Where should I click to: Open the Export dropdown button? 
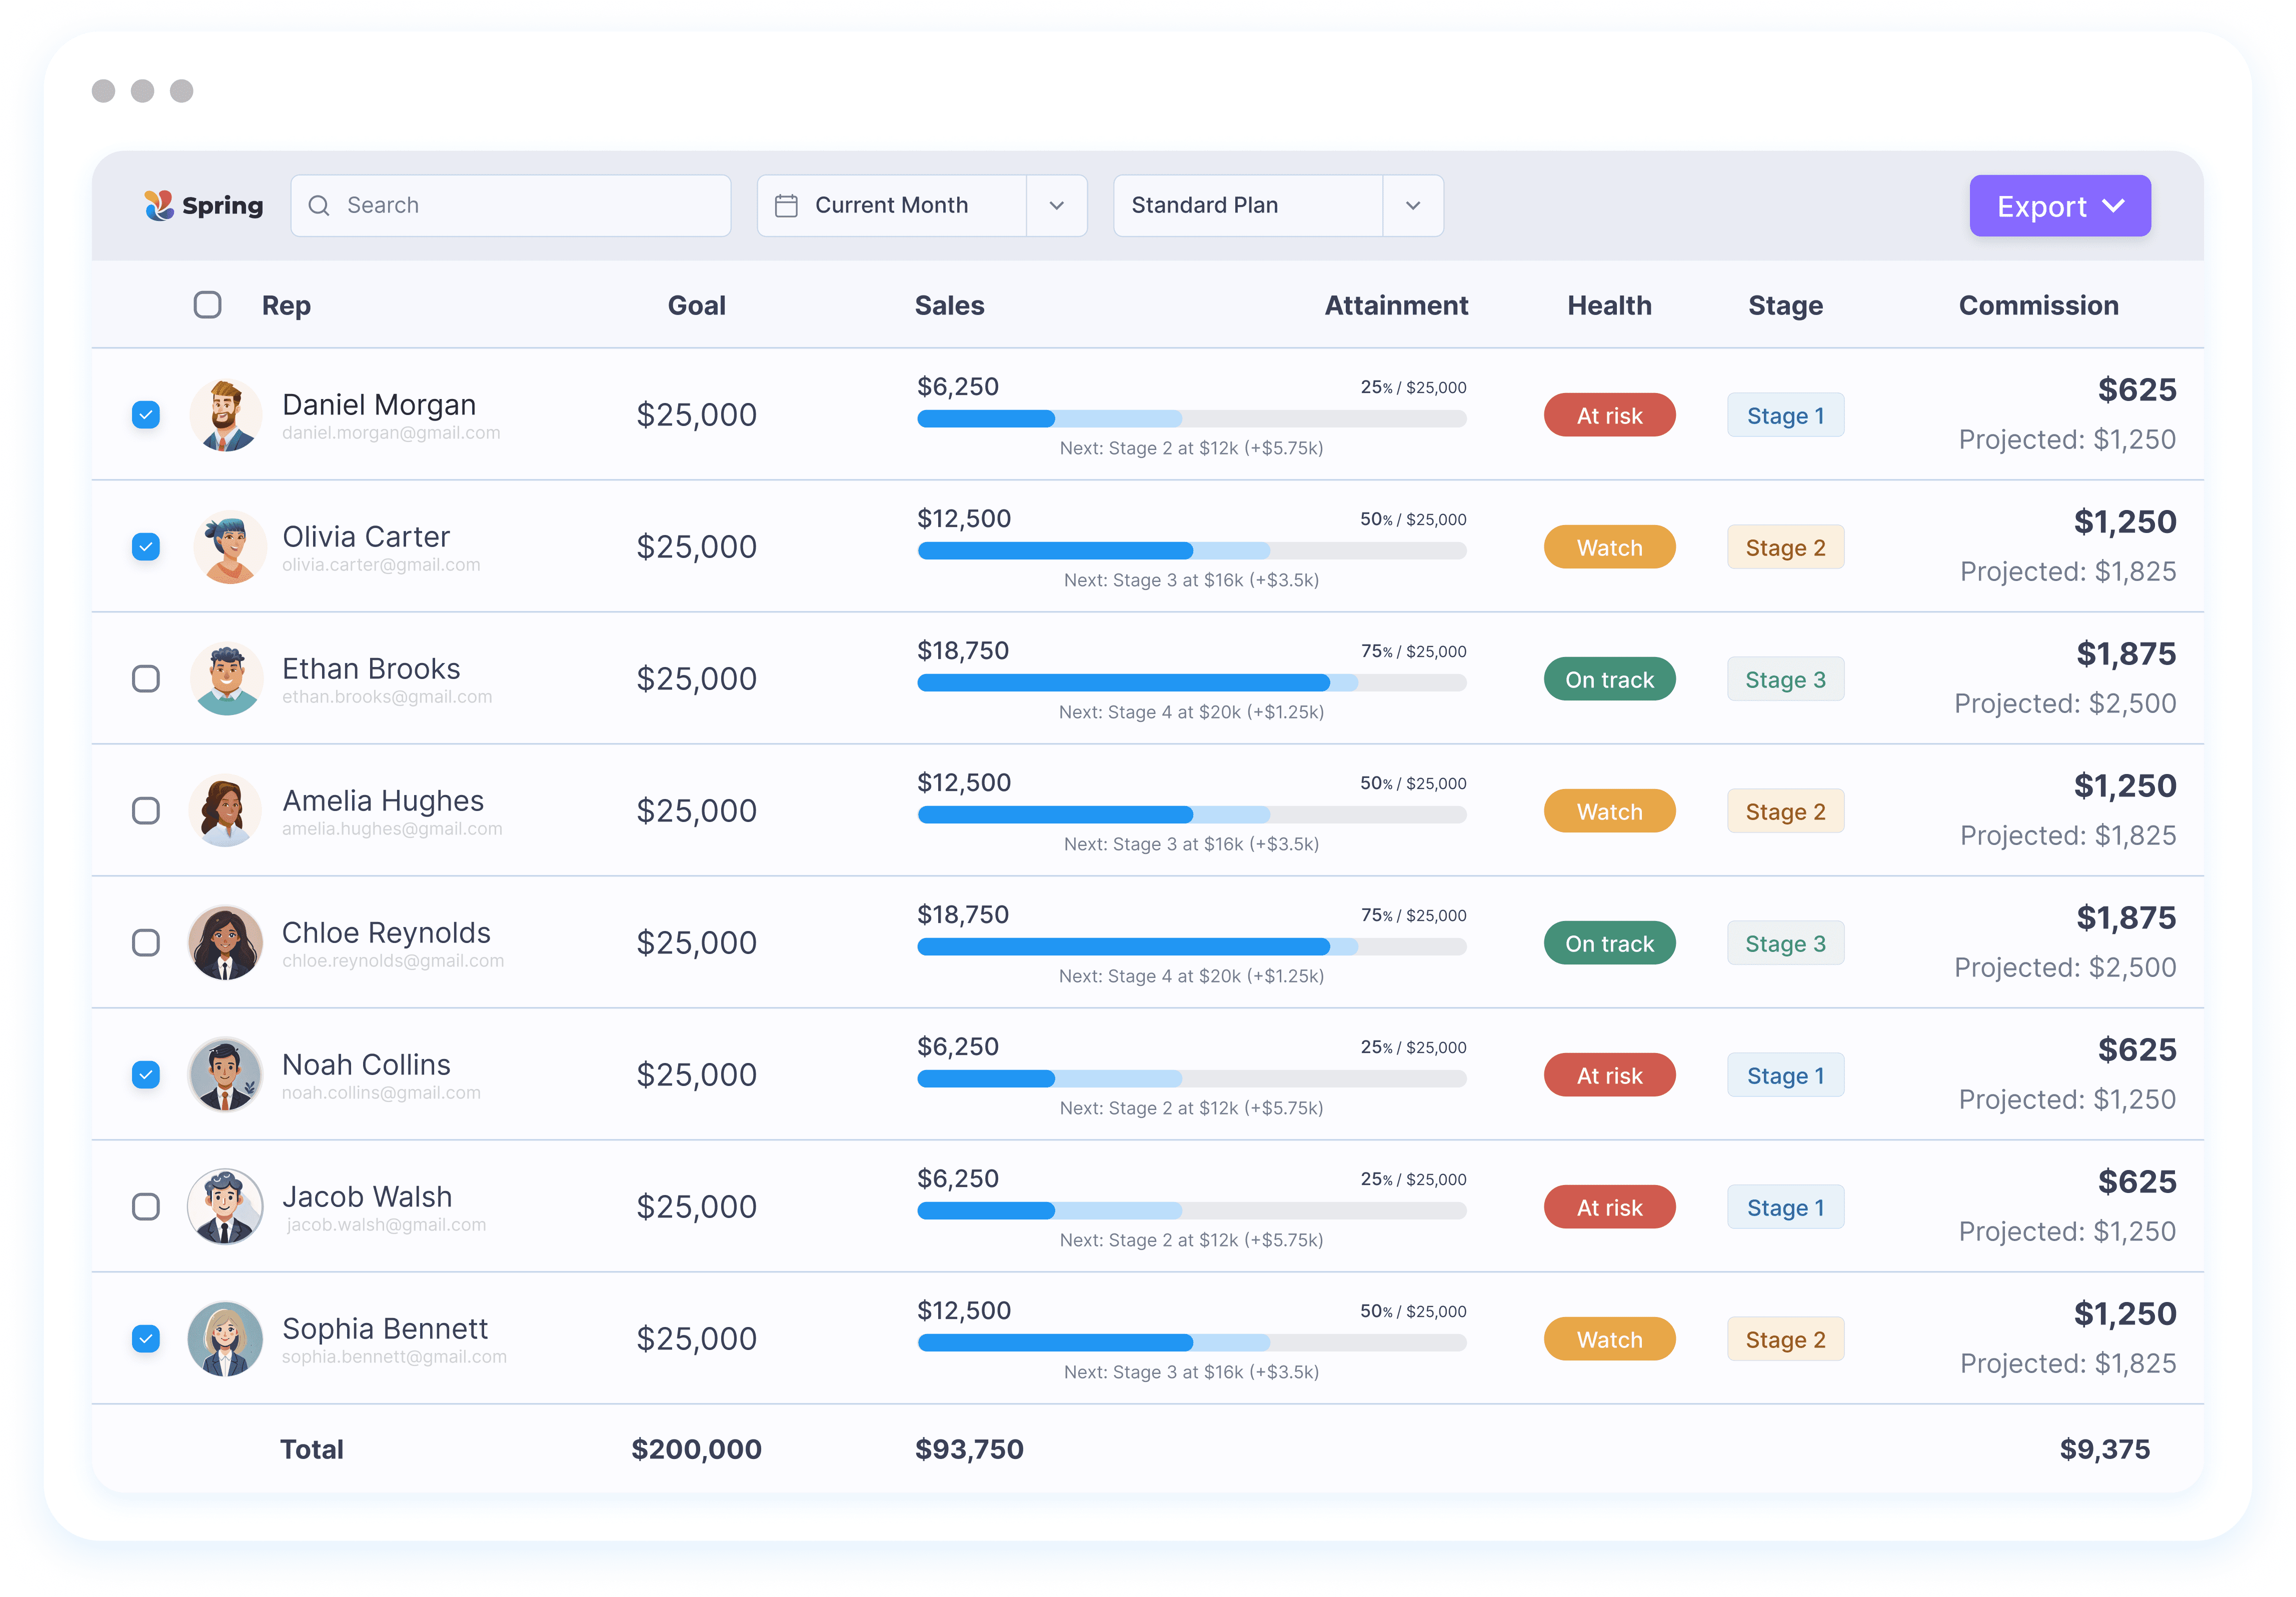pyautogui.click(x=2059, y=206)
